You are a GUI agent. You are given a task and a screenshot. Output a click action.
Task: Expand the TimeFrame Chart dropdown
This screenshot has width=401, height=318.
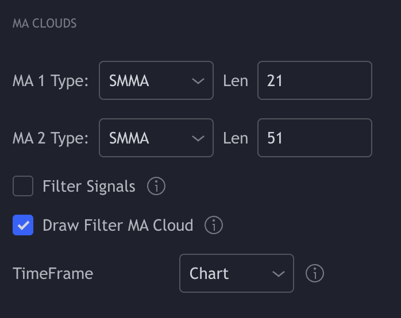[x=237, y=273]
